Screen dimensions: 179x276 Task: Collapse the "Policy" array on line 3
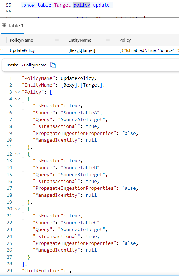tap(17, 92)
